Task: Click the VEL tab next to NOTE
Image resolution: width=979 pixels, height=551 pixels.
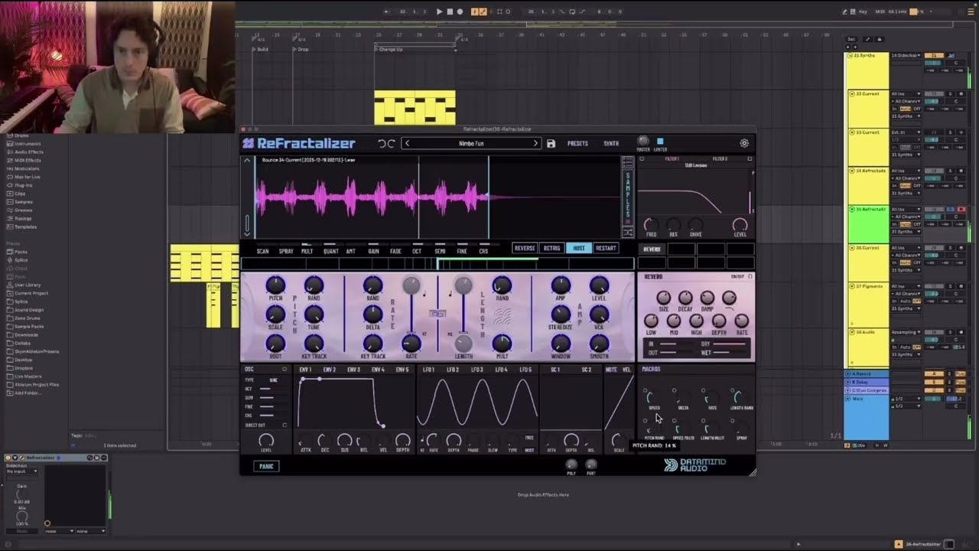Action: coord(627,370)
